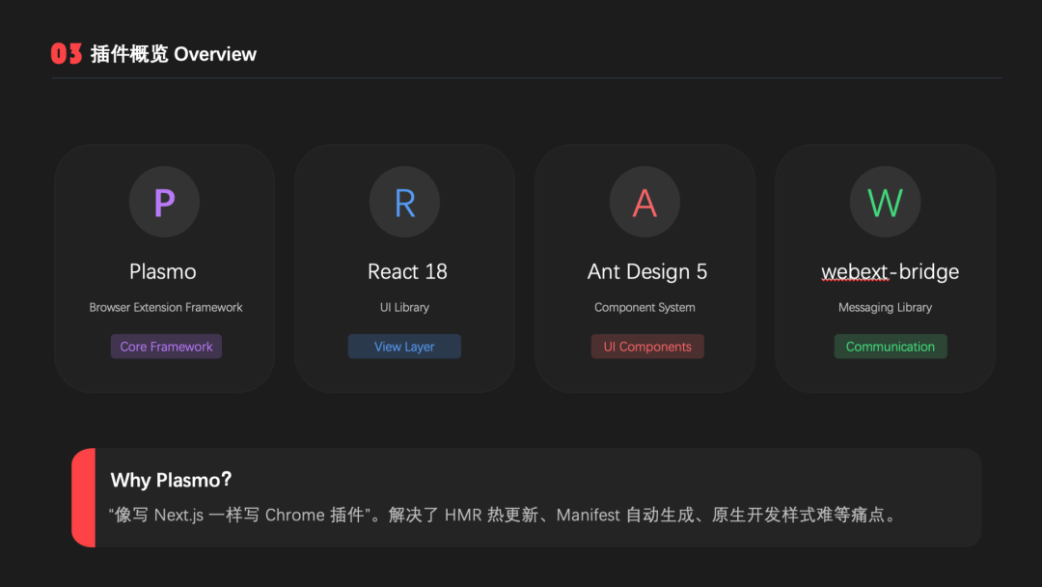The width and height of the screenshot is (1042, 587).
Task: Select the Plasmo card title
Action: tap(163, 271)
